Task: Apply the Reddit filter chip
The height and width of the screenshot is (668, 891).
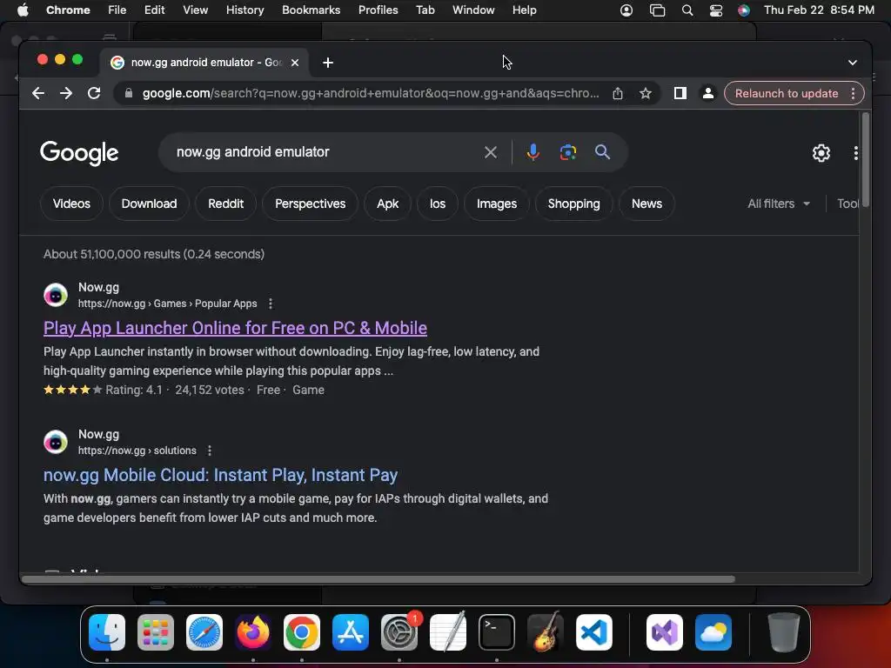Action: point(225,204)
